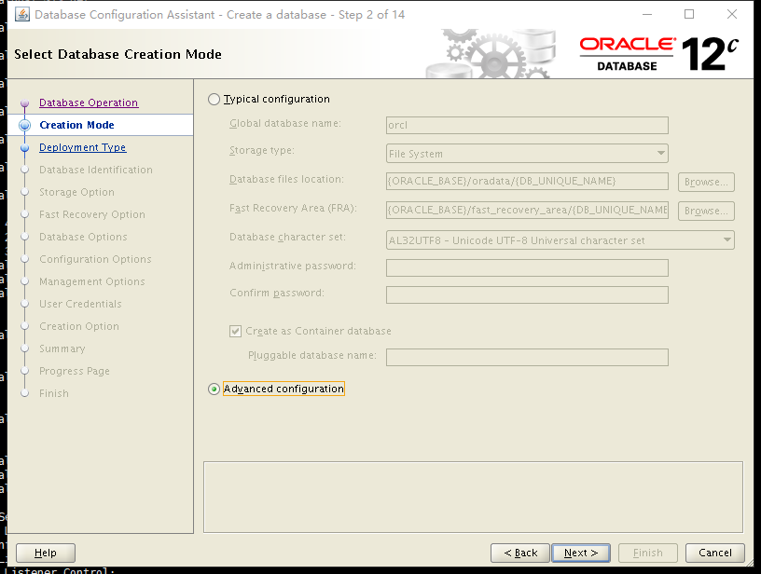Open the Storage type dropdown

tap(527, 153)
